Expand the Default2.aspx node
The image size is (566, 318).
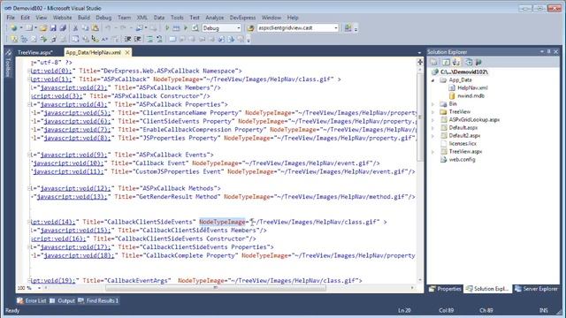432,135
